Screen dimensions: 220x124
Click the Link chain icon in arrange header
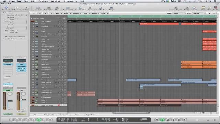[40, 13]
